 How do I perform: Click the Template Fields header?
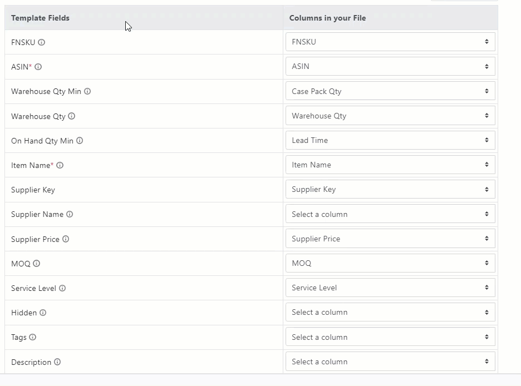(x=40, y=18)
